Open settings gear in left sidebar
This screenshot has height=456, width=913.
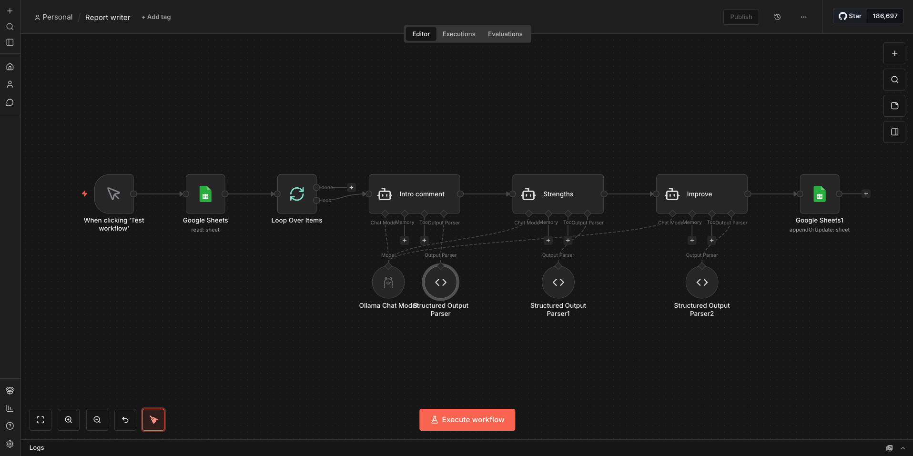pos(10,444)
